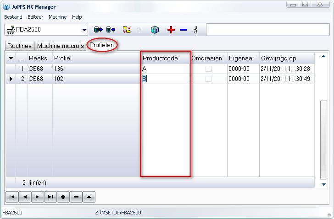Go to last record navigation button
334x219 pixels.
[50, 197]
